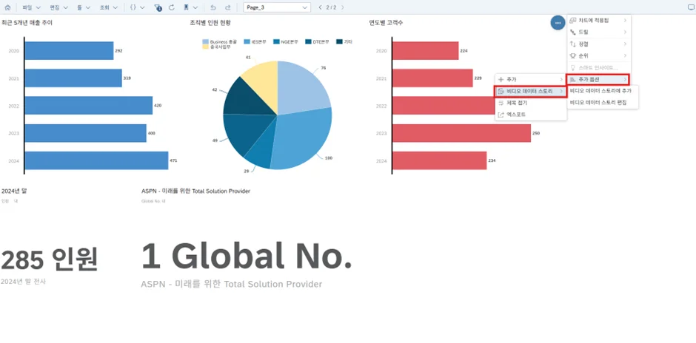
Task: Select 추가 옵션 in the context menu
Action: tap(598, 80)
